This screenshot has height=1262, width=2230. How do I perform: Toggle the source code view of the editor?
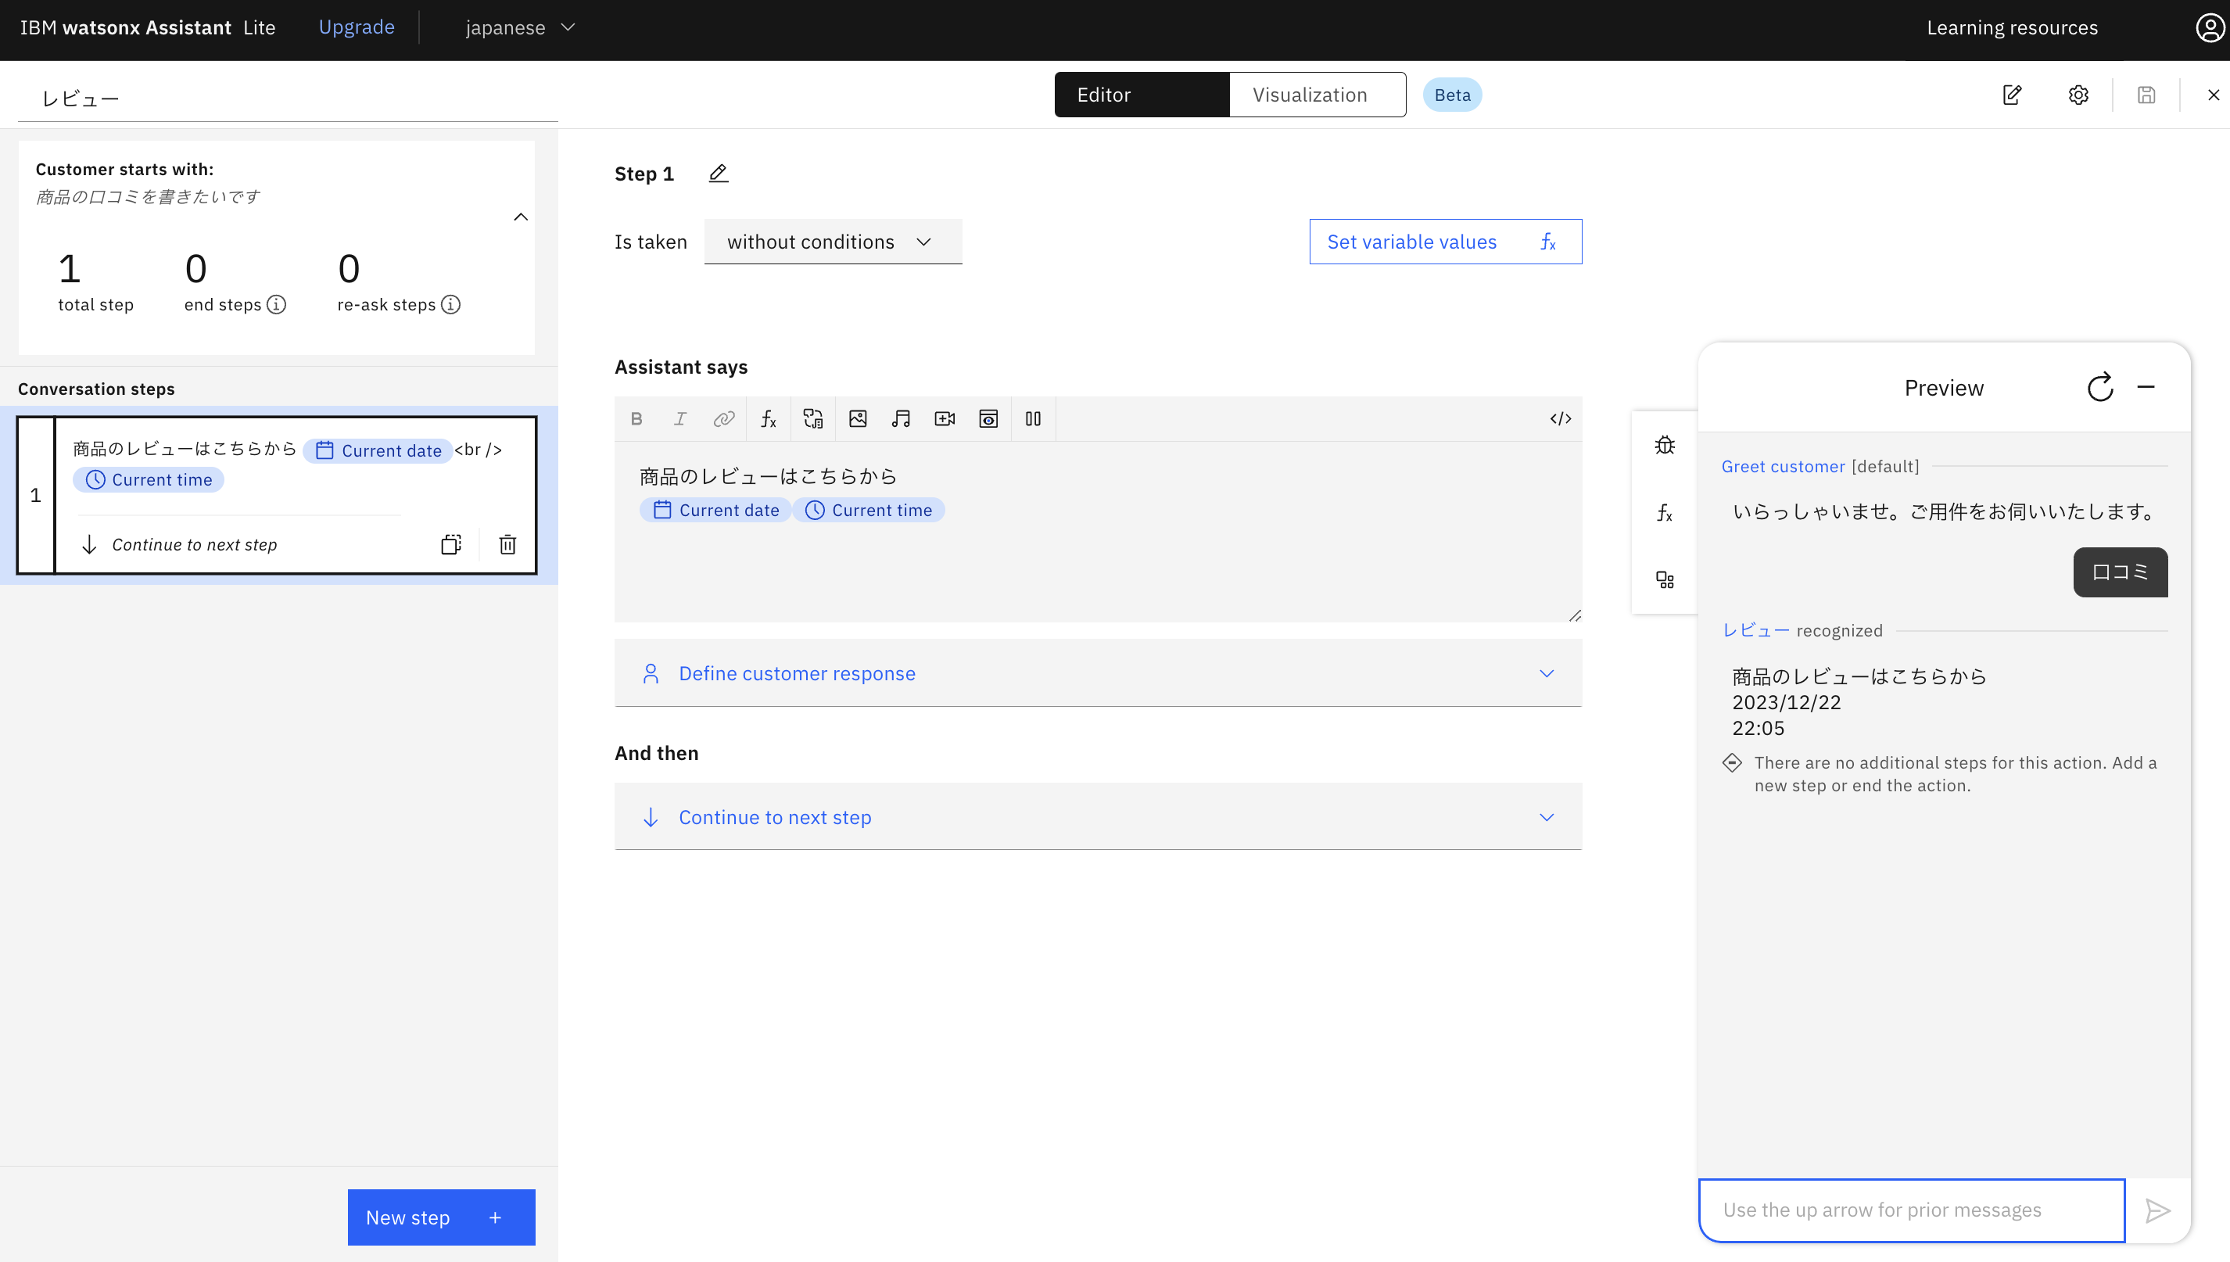click(1560, 418)
